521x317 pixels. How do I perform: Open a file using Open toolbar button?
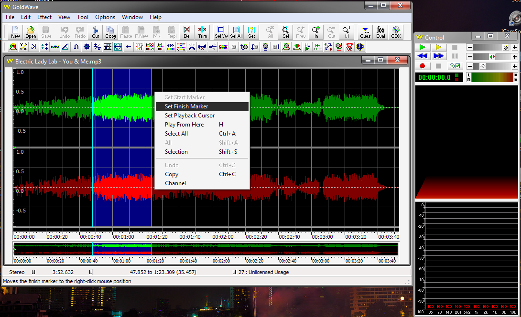coord(31,32)
